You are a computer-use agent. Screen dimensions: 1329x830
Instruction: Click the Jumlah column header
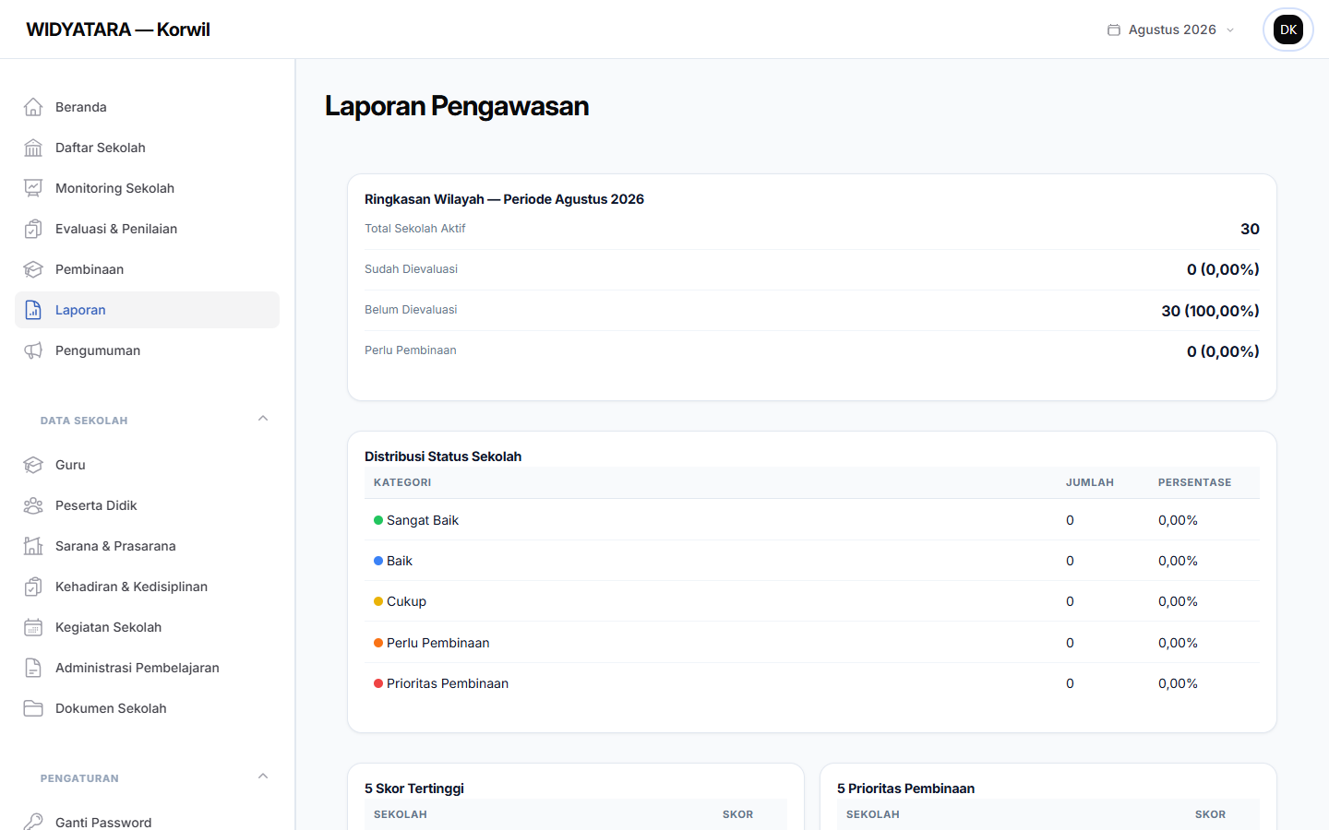[1090, 482]
